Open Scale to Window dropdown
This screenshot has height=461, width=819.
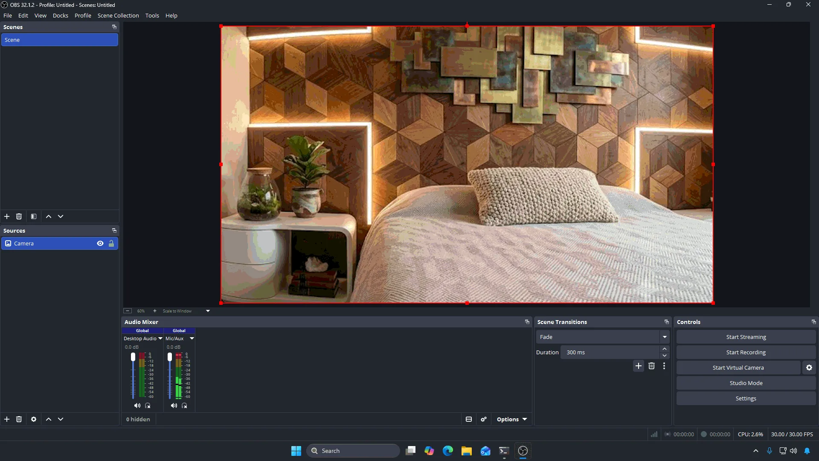click(208, 311)
